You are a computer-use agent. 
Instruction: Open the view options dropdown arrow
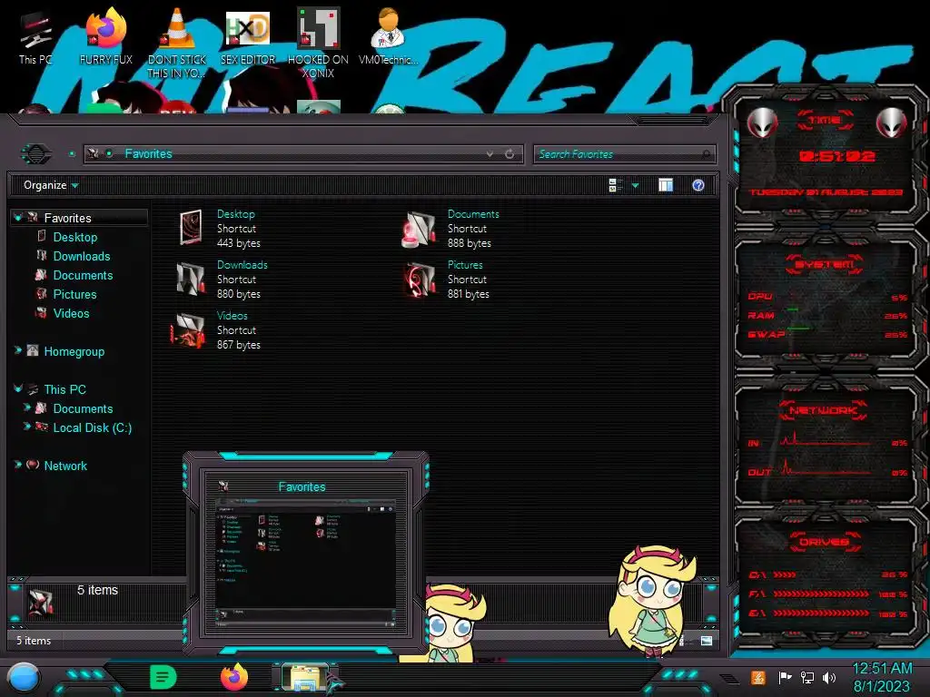[635, 186]
